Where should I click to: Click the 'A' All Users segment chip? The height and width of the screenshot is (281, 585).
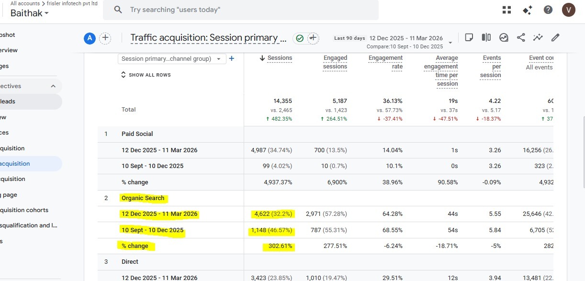(x=90, y=38)
